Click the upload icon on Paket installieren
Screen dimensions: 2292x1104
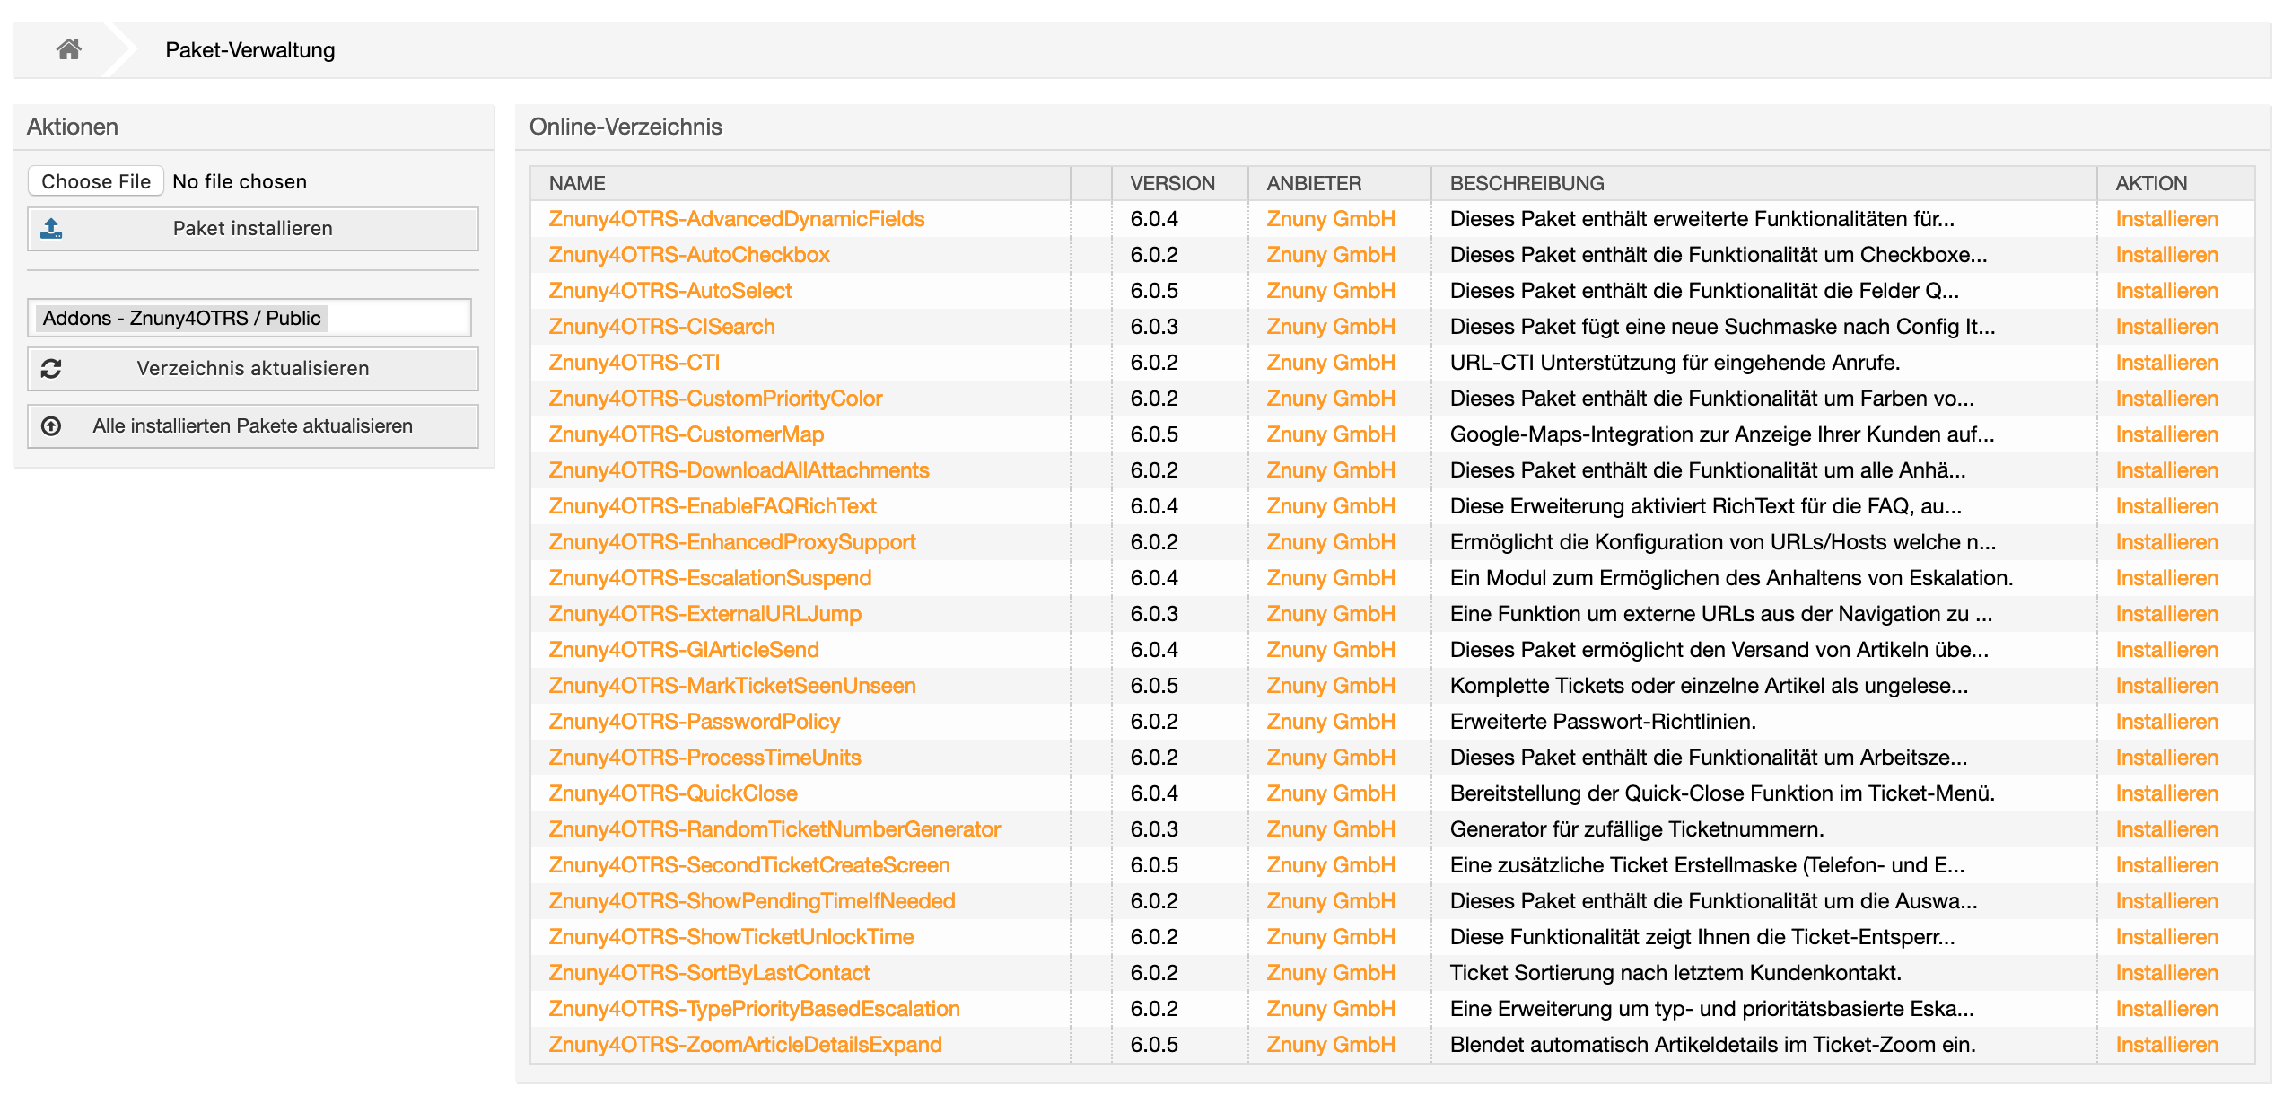51,229
